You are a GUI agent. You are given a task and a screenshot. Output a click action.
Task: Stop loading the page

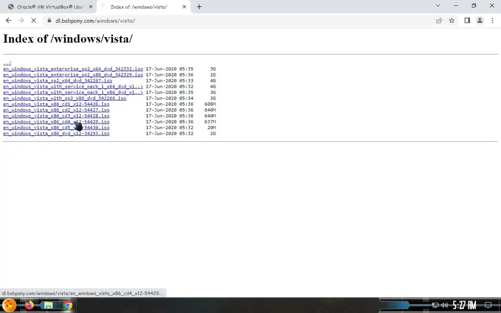(x=34, y=20)
